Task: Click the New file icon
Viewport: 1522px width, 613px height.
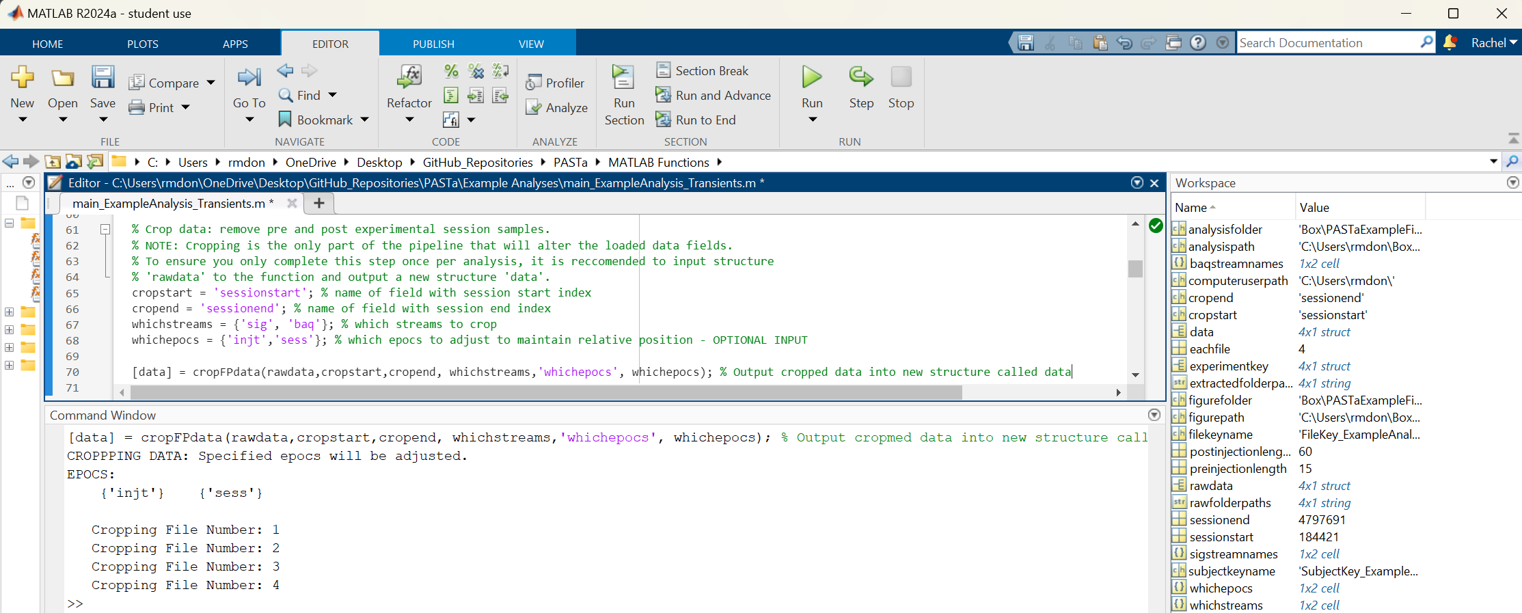Action: coord(22,77)
